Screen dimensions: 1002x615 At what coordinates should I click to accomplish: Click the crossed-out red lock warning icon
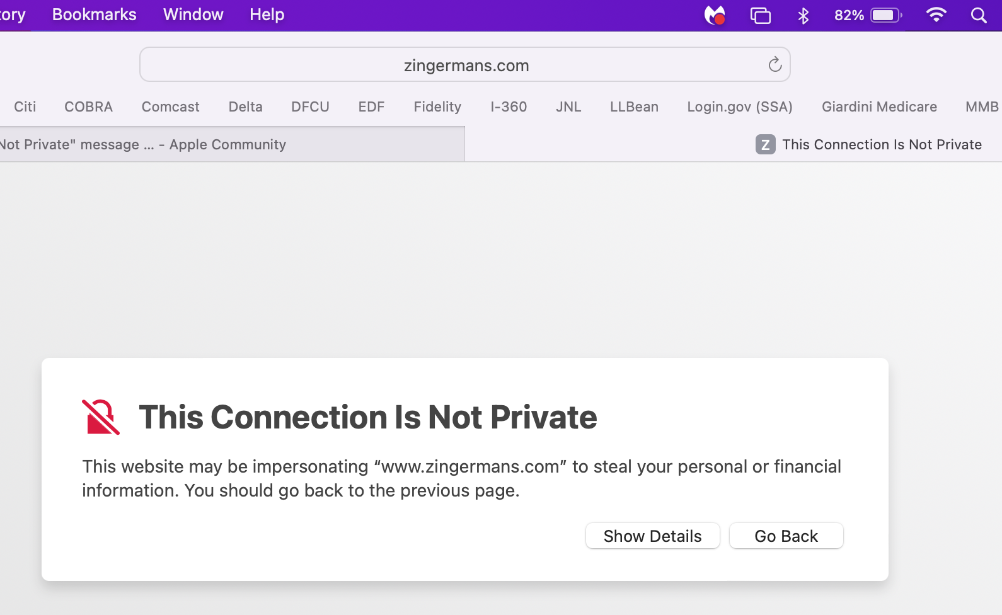[x=101, y=417]
